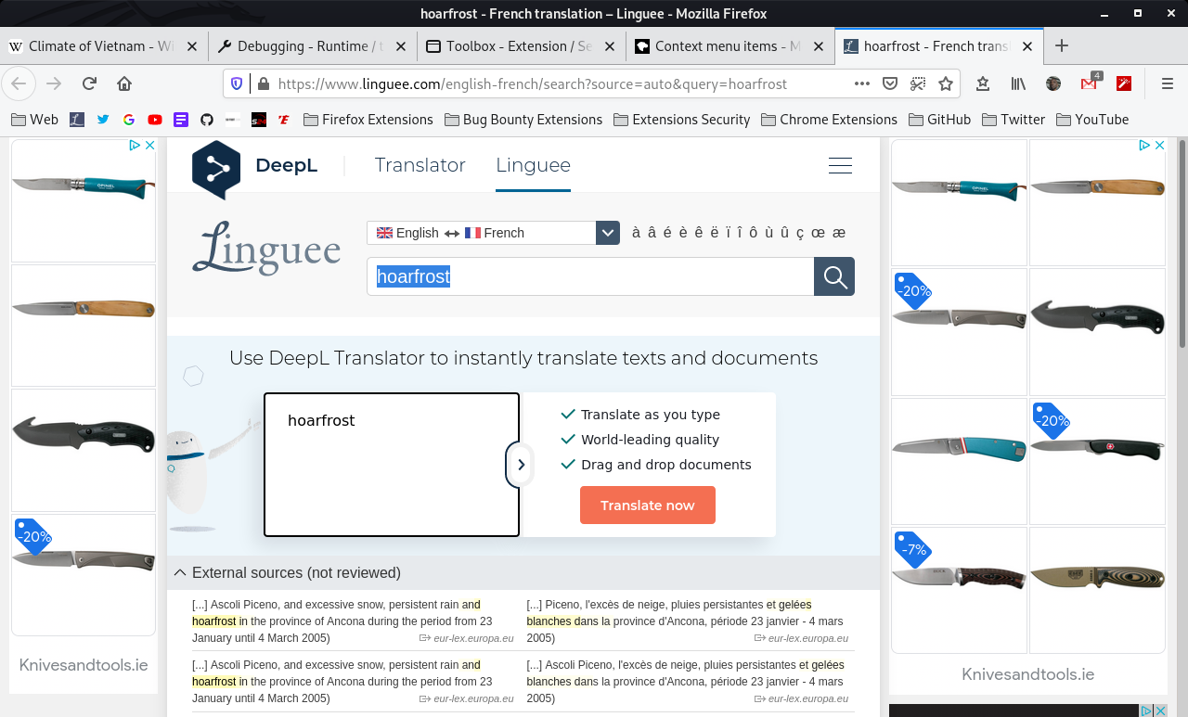Click arrow button beside hoarfrost translator box
The height and width of the screenshot is (717, 1188).
coord(521,465)
